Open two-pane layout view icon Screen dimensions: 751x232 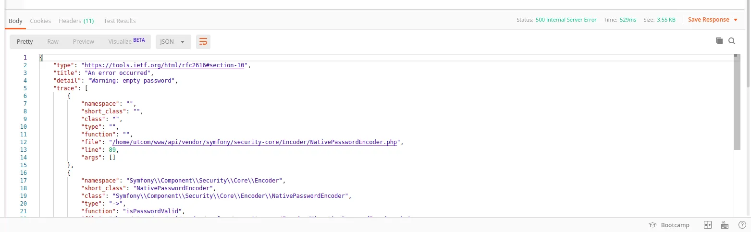[x=707, y=225]
